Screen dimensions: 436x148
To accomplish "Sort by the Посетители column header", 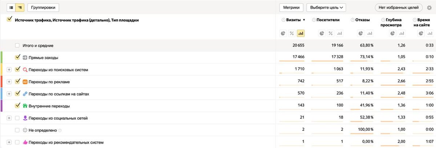I will click(x=328, y=20).
